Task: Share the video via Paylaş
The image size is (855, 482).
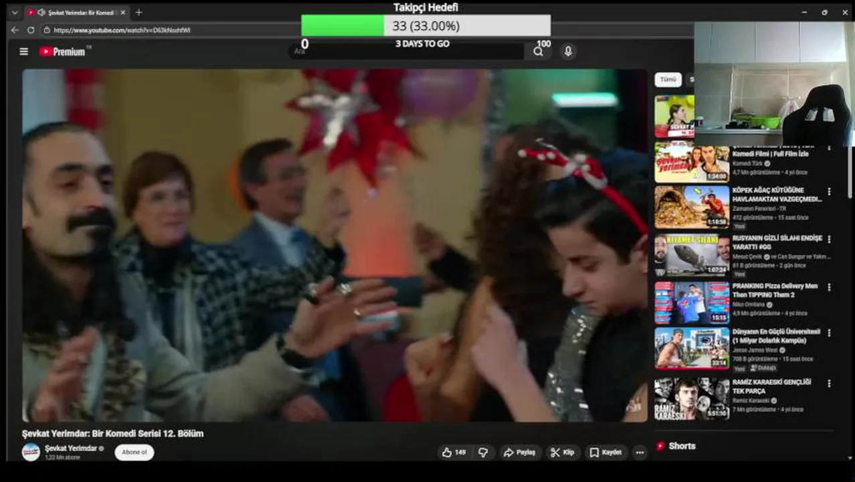Action: [519, 453]
